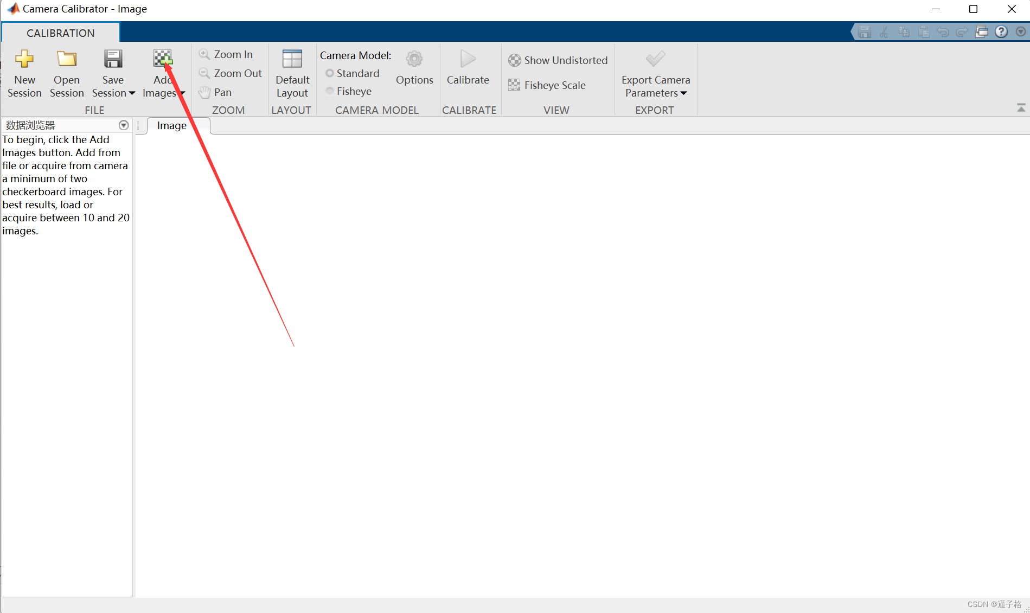The image size is (1030, 613).
Task: Click the Add Images checkerboard icon
Action: point(163,59)
